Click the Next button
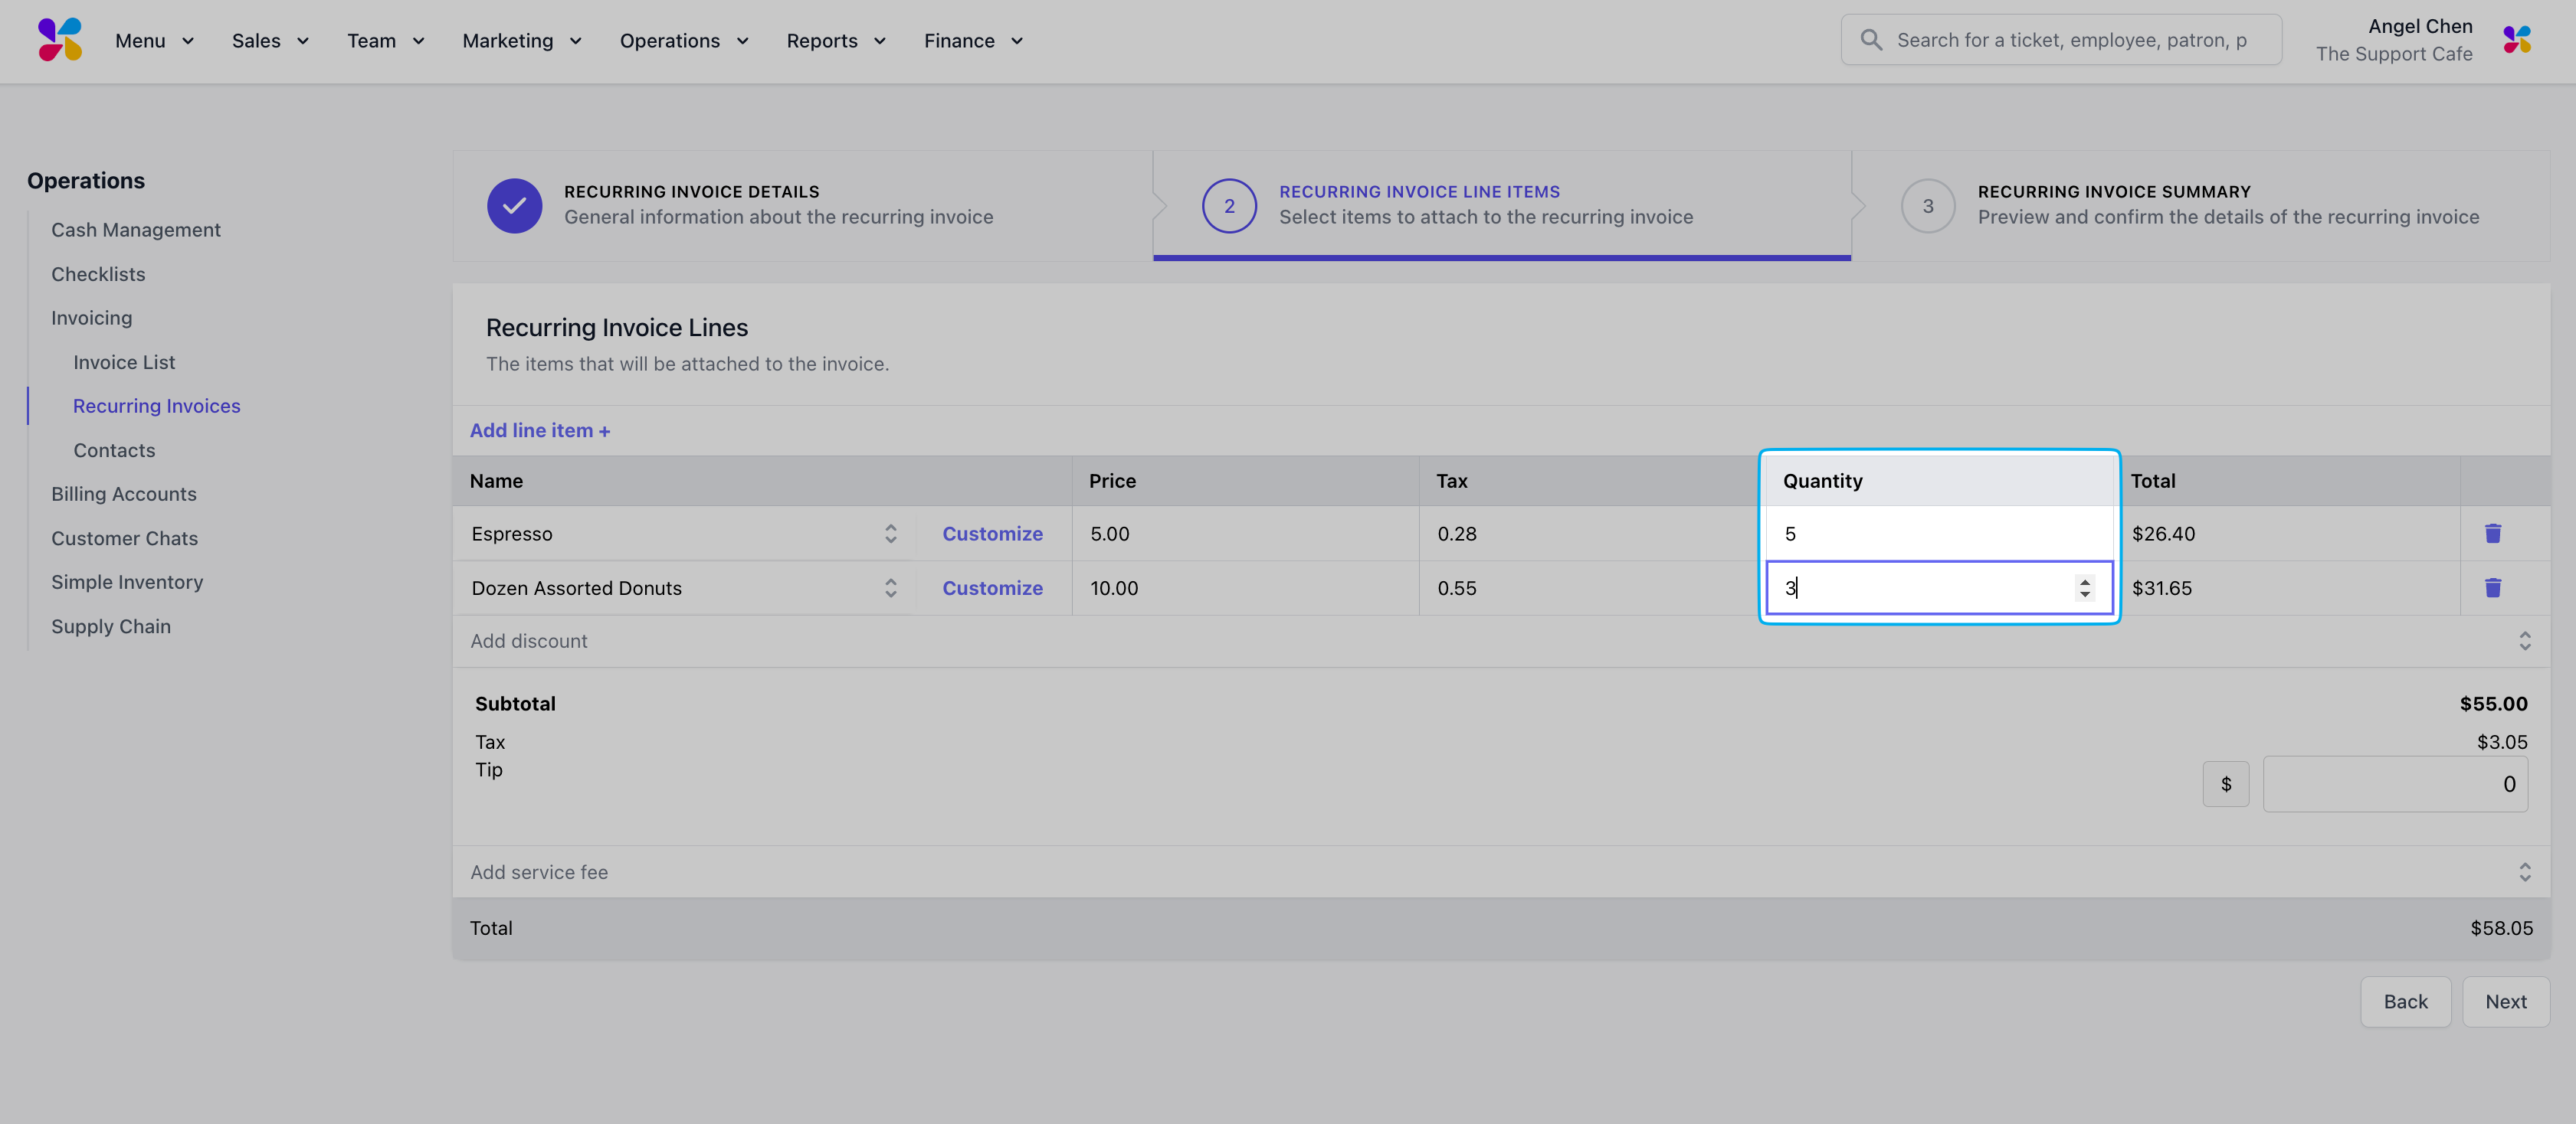The height and width of the screenshot is (1124, 2576). (x=2505, y=1002)
